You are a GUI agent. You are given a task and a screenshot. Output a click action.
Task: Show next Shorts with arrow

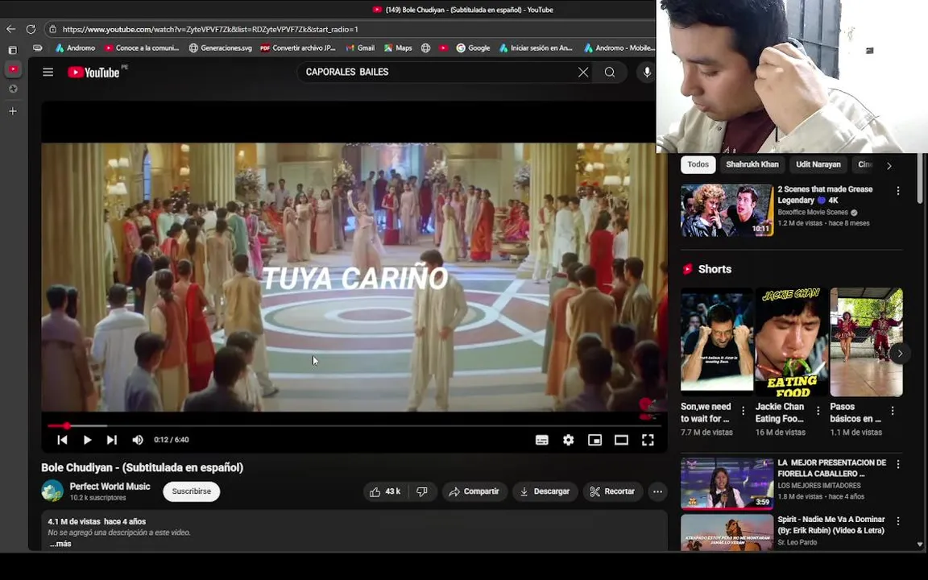tap(900, 354)
